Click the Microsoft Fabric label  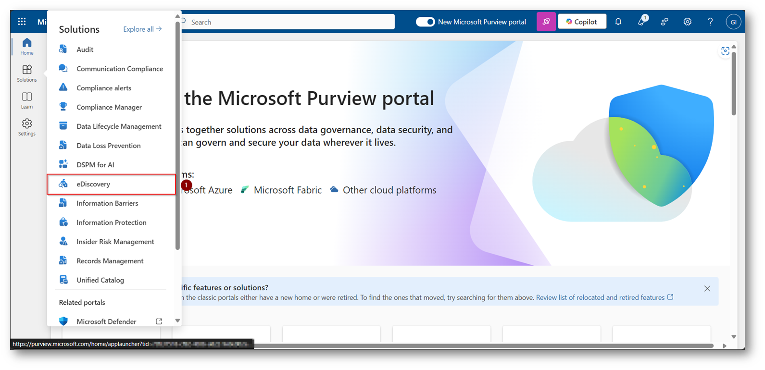[288, 190]
